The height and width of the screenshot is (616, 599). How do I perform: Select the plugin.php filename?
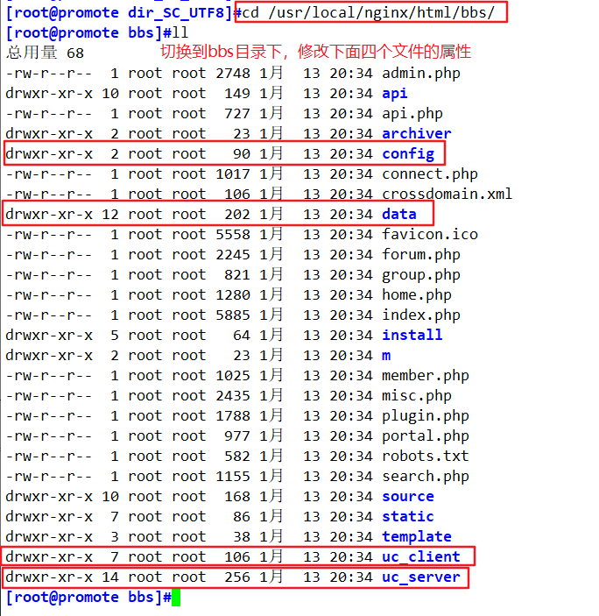tap(425, 416)
